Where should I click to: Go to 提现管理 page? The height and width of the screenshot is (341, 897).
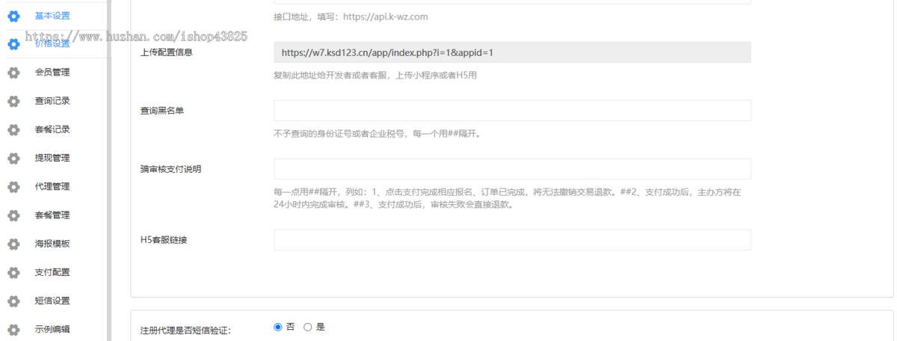click(x=52, y=158)
